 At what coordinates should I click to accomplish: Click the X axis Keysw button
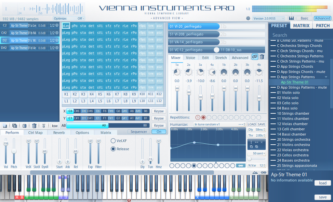click(x=159, y=111)
